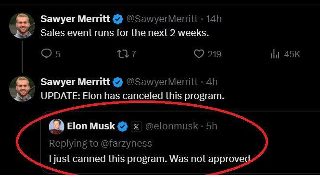Open quoted tweet 'I just canned this program'
This screenshot has height=175, width=320.
tap(150, 159)
